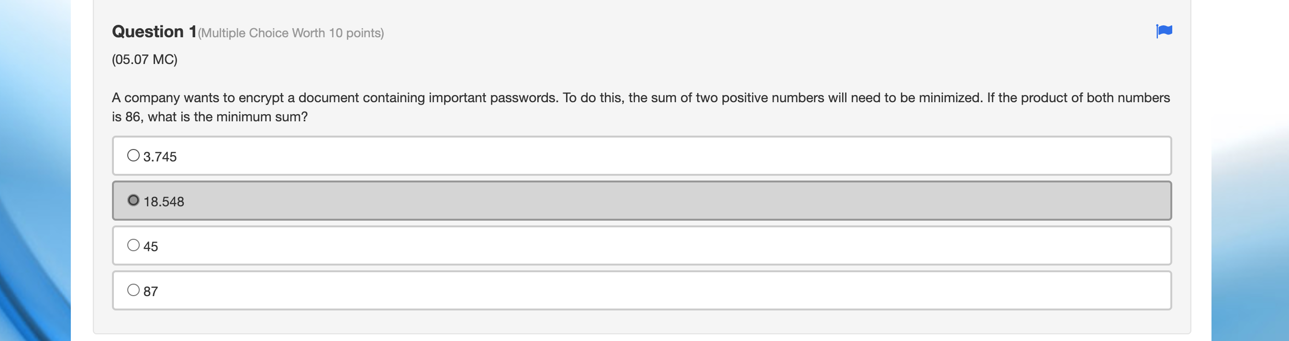Click the minimum sum question text

(210, 117)
